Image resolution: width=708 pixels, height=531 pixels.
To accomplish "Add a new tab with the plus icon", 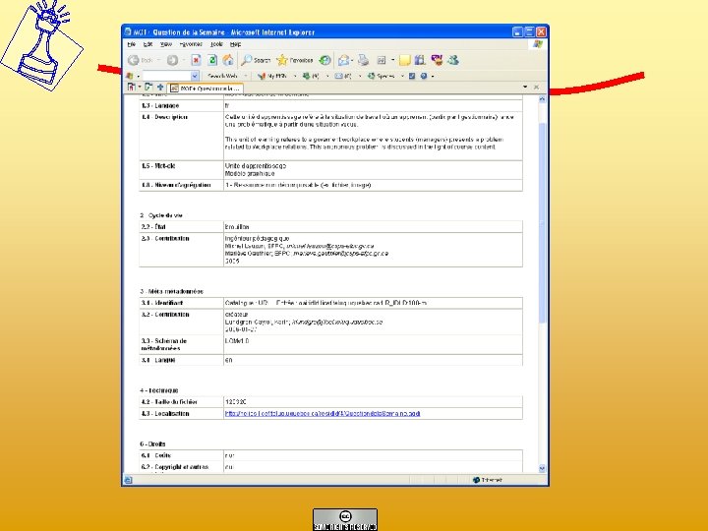I will click(160, 88).
